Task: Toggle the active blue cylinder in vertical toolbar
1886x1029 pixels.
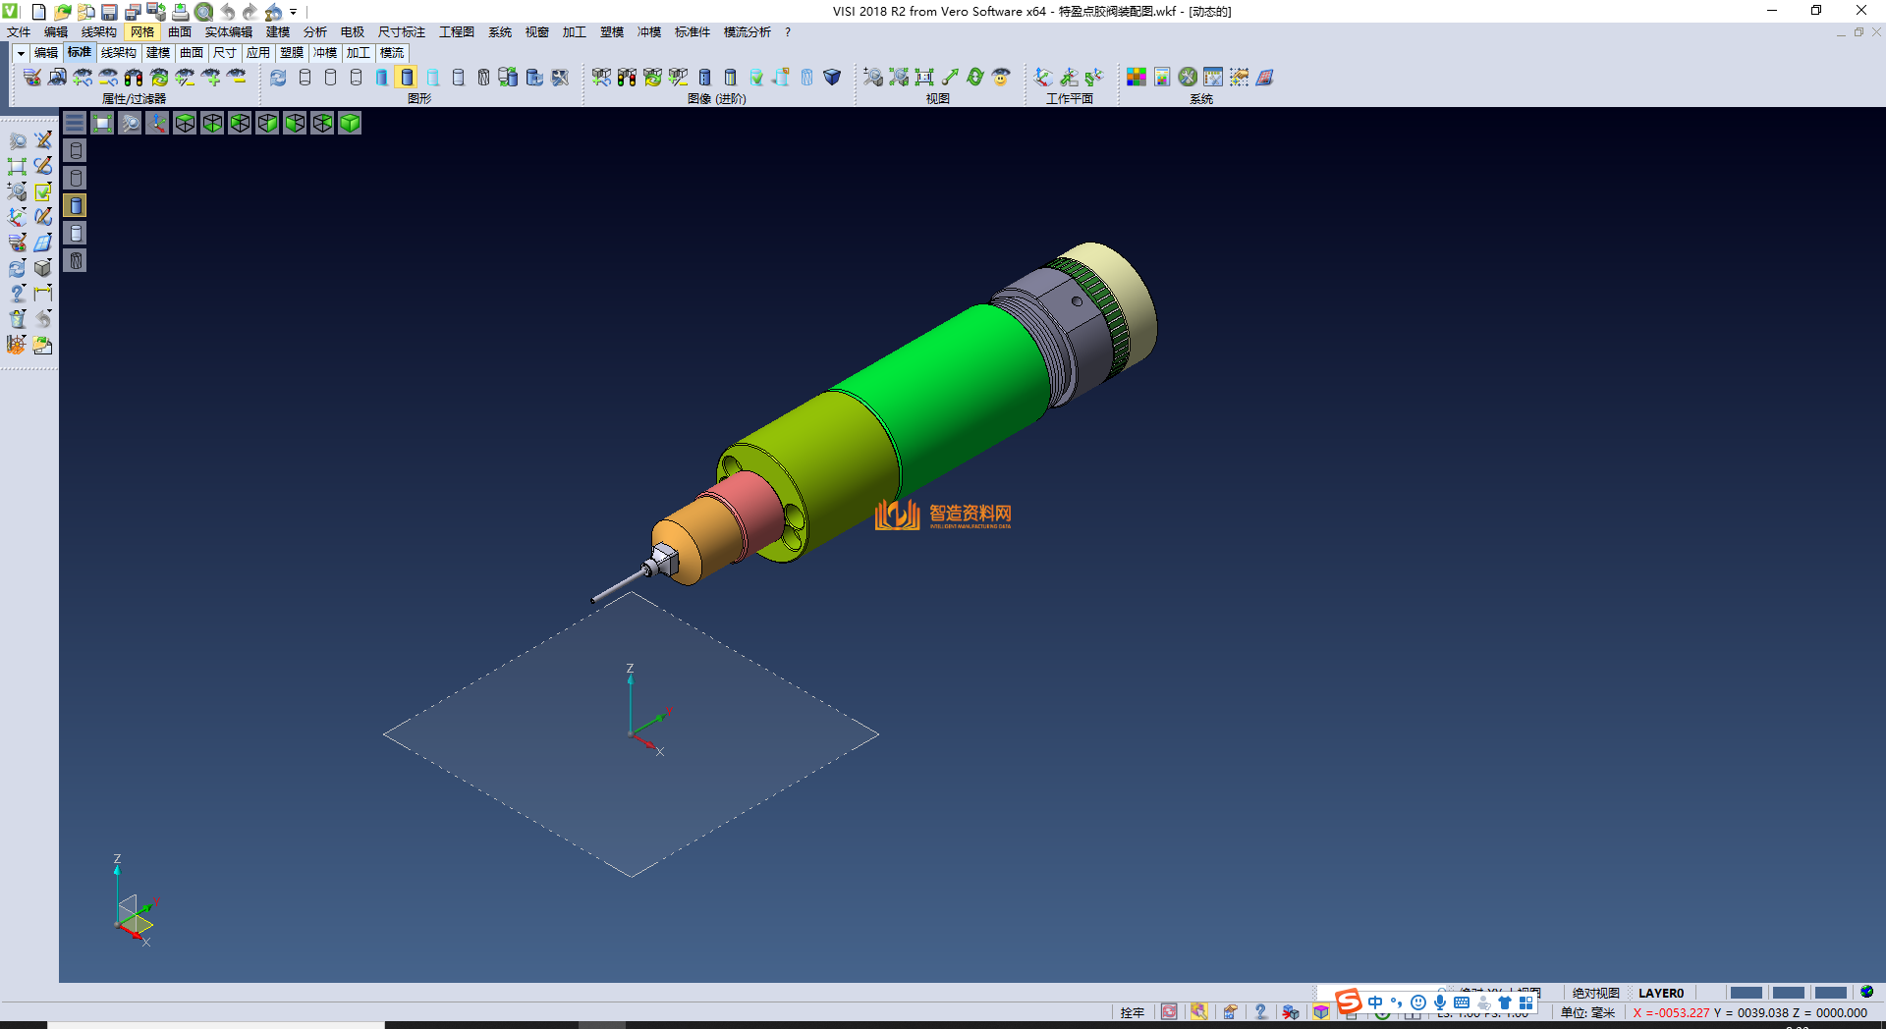Action: click(76, 205)
